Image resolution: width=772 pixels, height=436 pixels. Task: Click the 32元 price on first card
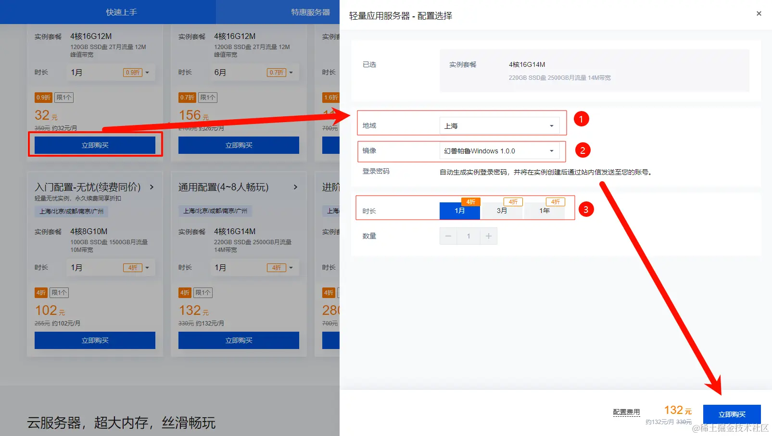coord(46,115)
